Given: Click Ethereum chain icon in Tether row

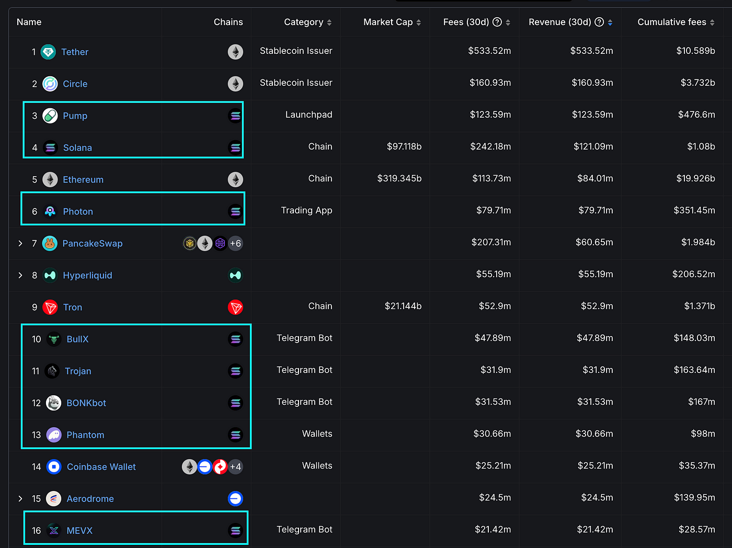Looking at the screenshot, I should tap(235, 52).
